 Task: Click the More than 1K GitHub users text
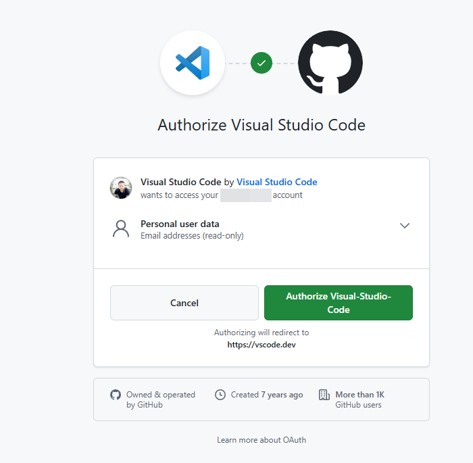pyautogui.click(x=359, y=399)
